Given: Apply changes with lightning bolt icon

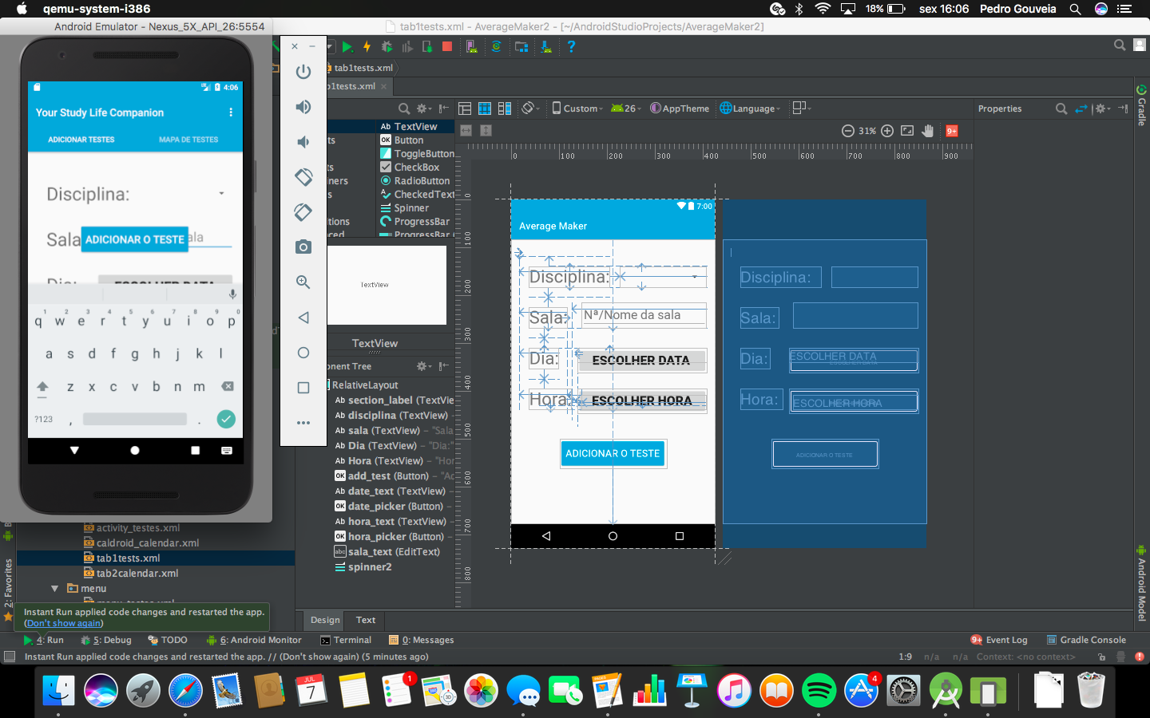Looking at the screenshot, I should pos(367,47).
